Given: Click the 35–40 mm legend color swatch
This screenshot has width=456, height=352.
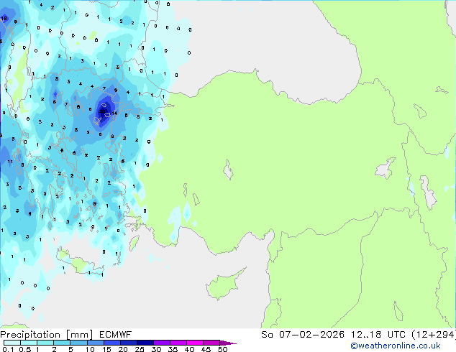Looking at the screenshot, I should click(x=178, y=343).
